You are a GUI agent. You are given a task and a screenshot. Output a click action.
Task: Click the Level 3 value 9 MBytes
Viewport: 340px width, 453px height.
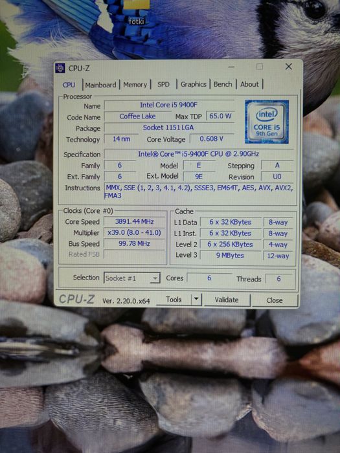[231, 256]
